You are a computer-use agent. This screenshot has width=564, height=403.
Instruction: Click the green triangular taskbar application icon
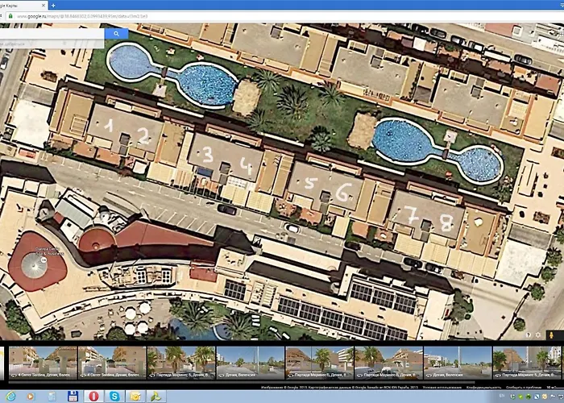(x=156, y=397)
